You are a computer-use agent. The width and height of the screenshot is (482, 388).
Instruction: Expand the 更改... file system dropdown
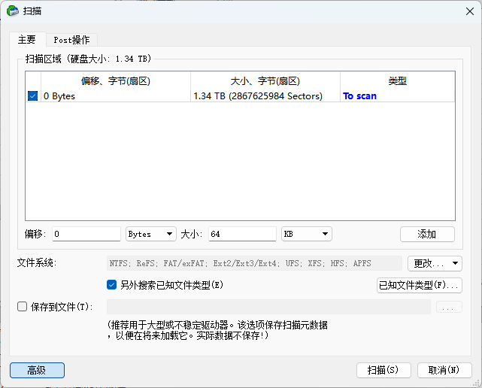[x=435, y=263]
